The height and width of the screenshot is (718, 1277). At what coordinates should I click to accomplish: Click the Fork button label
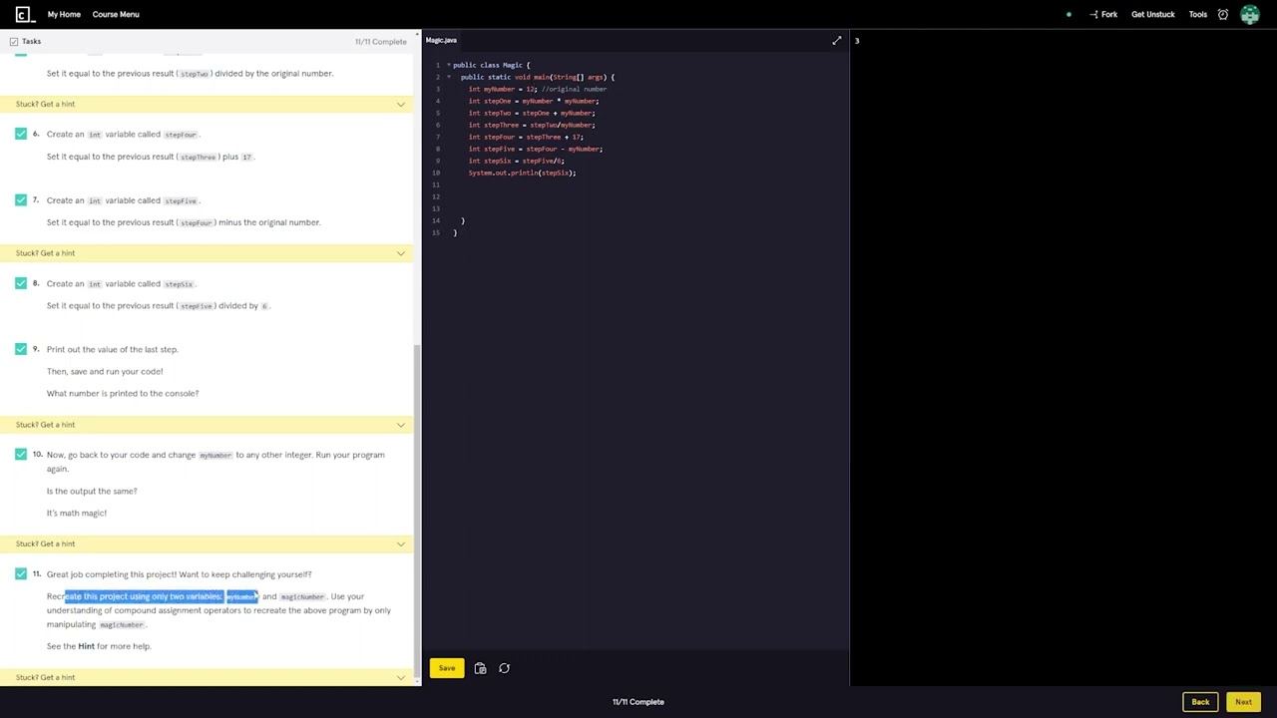pyautogui.click(x=1109, y=14)
